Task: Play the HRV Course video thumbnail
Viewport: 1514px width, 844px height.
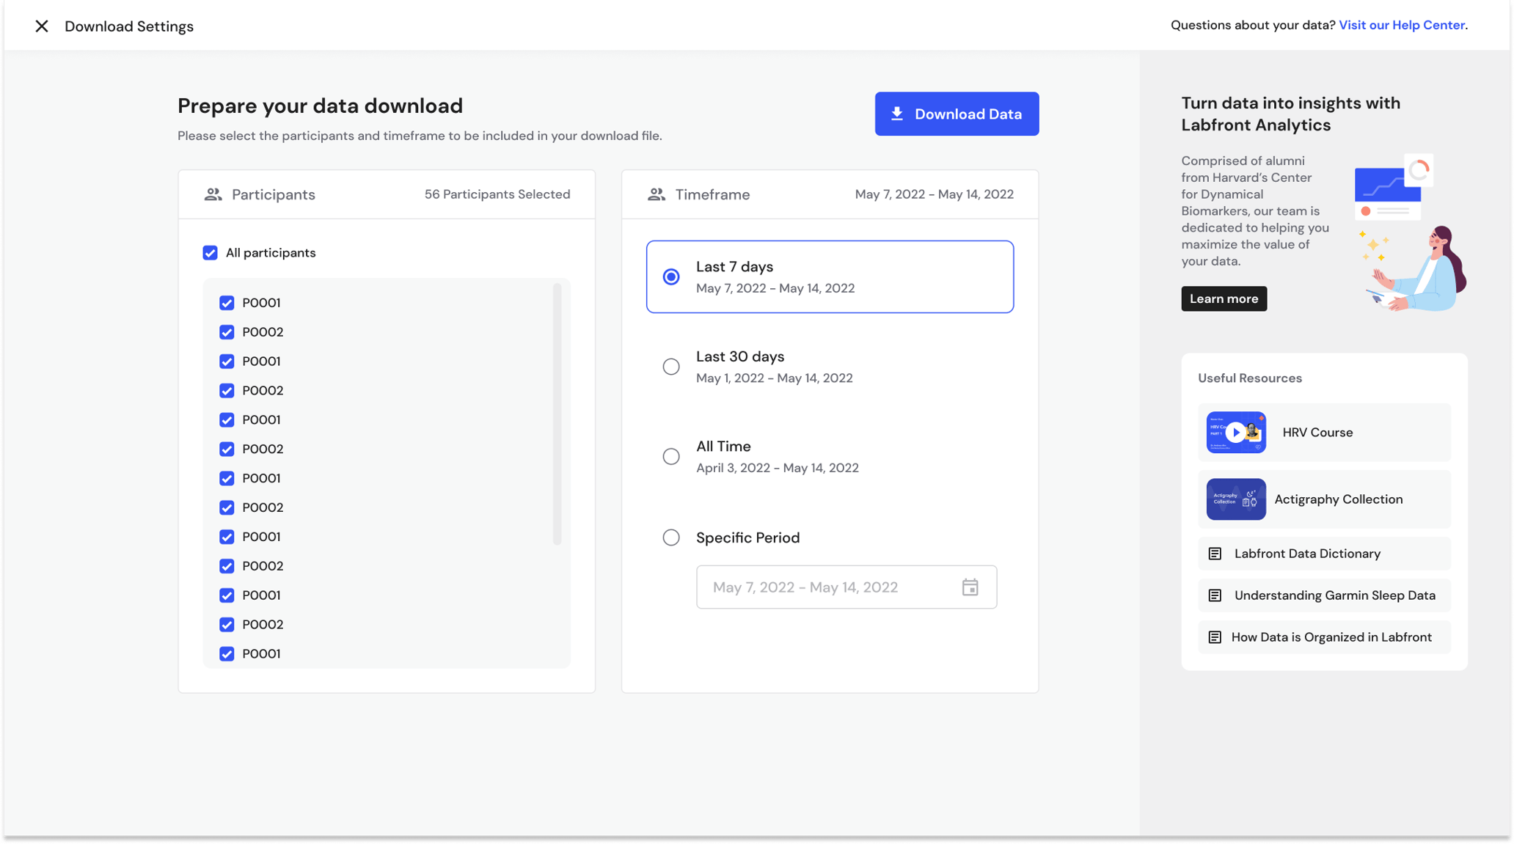Action: [1235, 432]
